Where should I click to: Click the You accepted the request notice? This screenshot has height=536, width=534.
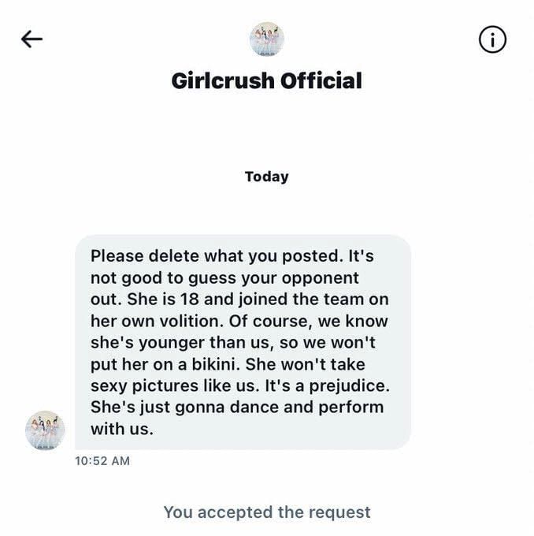click(x=266, y=512)
